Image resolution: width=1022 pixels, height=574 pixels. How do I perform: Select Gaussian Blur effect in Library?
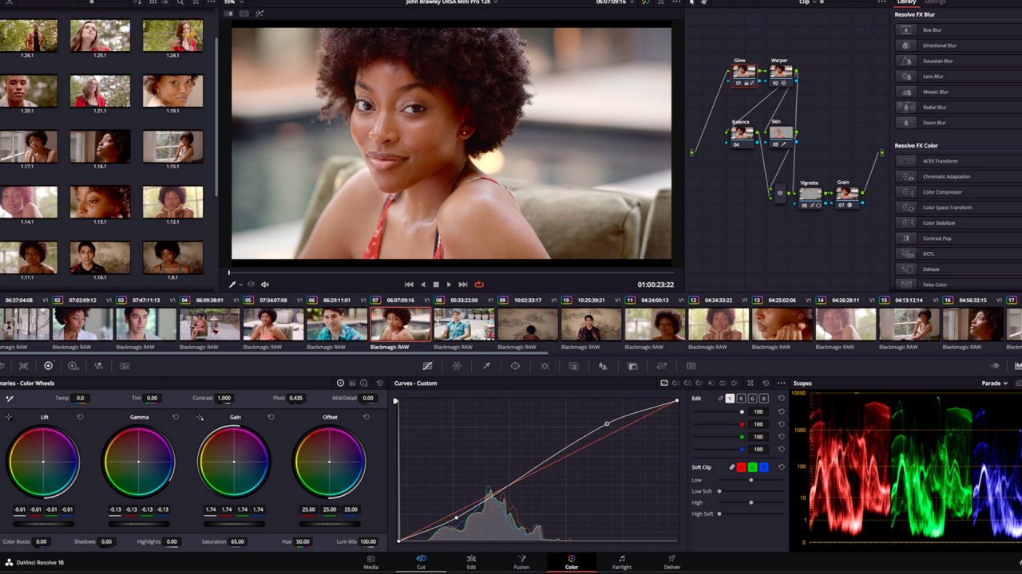(958, 61)
